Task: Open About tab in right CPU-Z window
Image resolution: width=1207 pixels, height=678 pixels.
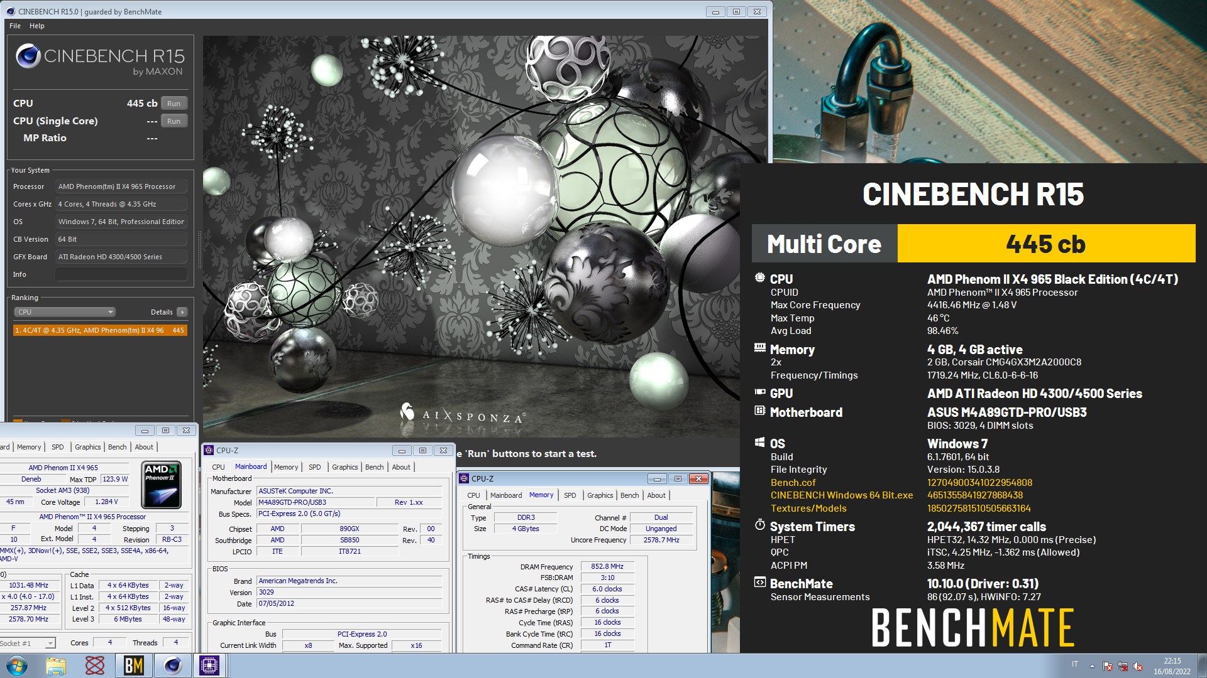Action: tap(656, 495)
